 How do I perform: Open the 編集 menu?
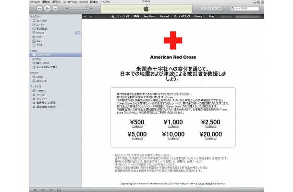point(46,2)
